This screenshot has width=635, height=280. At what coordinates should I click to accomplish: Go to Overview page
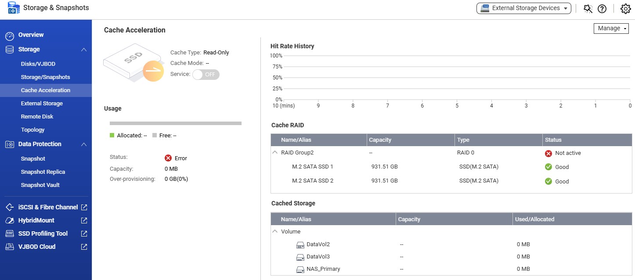pos(31,35)
